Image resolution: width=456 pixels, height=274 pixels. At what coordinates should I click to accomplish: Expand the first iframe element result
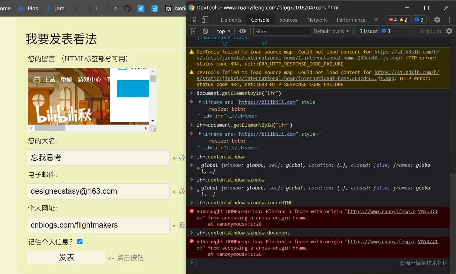(x=200, y=102)
